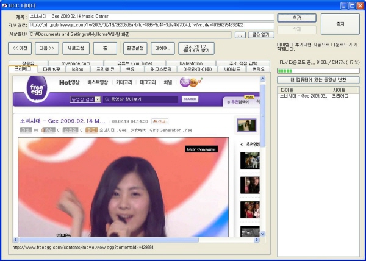Viewport: 366px width, 261px height.
Task: Open the IsBox tab
Action: [77, 70]
